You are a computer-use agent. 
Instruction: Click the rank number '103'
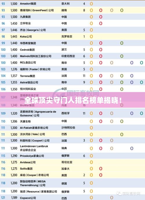coord(3,69)
